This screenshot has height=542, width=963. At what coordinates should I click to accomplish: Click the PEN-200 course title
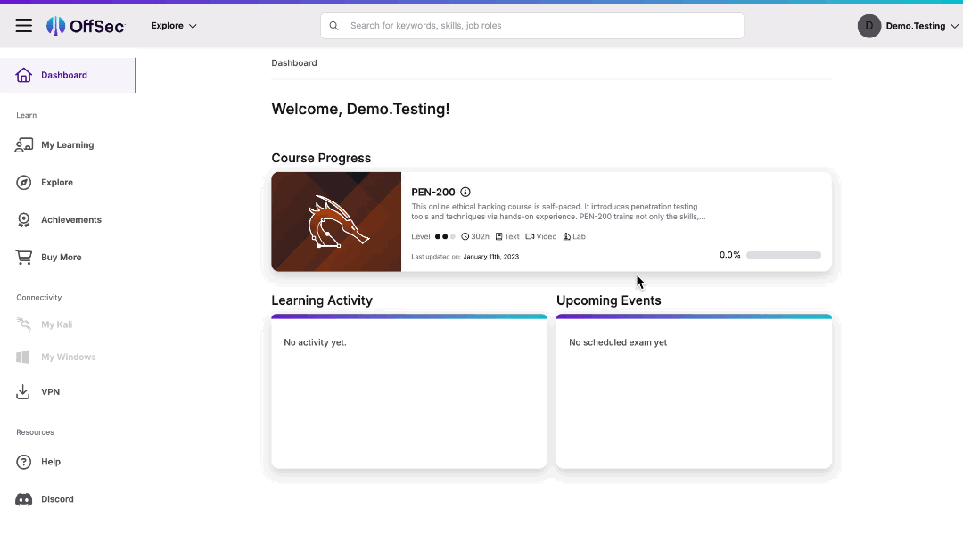click(x=433, y=193)
